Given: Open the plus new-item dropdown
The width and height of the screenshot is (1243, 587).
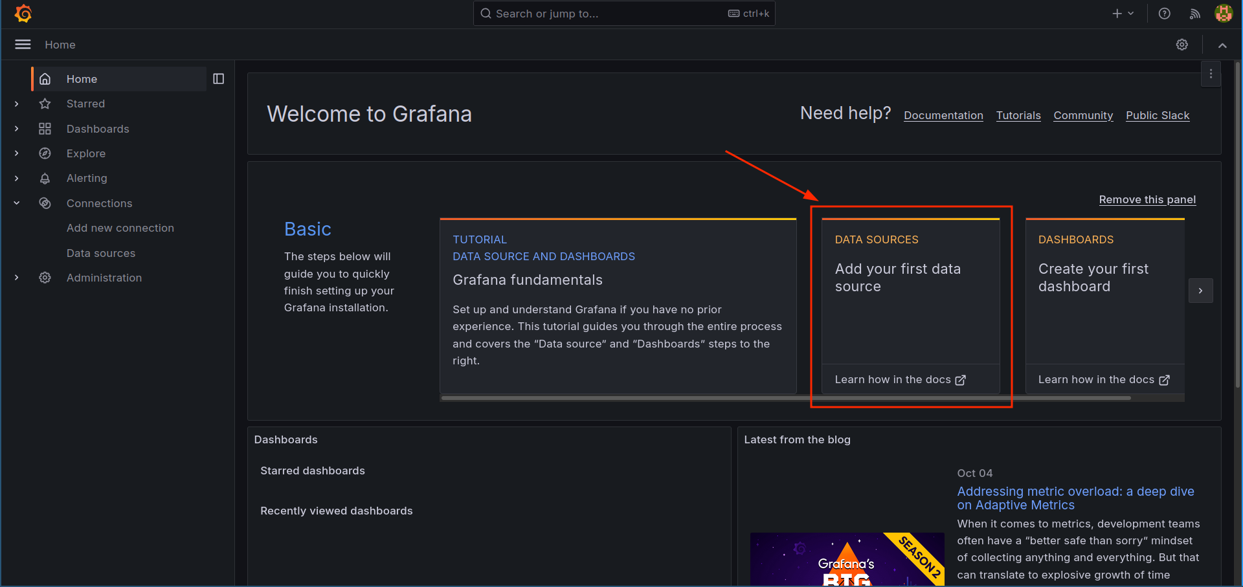Looking at the screenshot, I should point(1123,14).
